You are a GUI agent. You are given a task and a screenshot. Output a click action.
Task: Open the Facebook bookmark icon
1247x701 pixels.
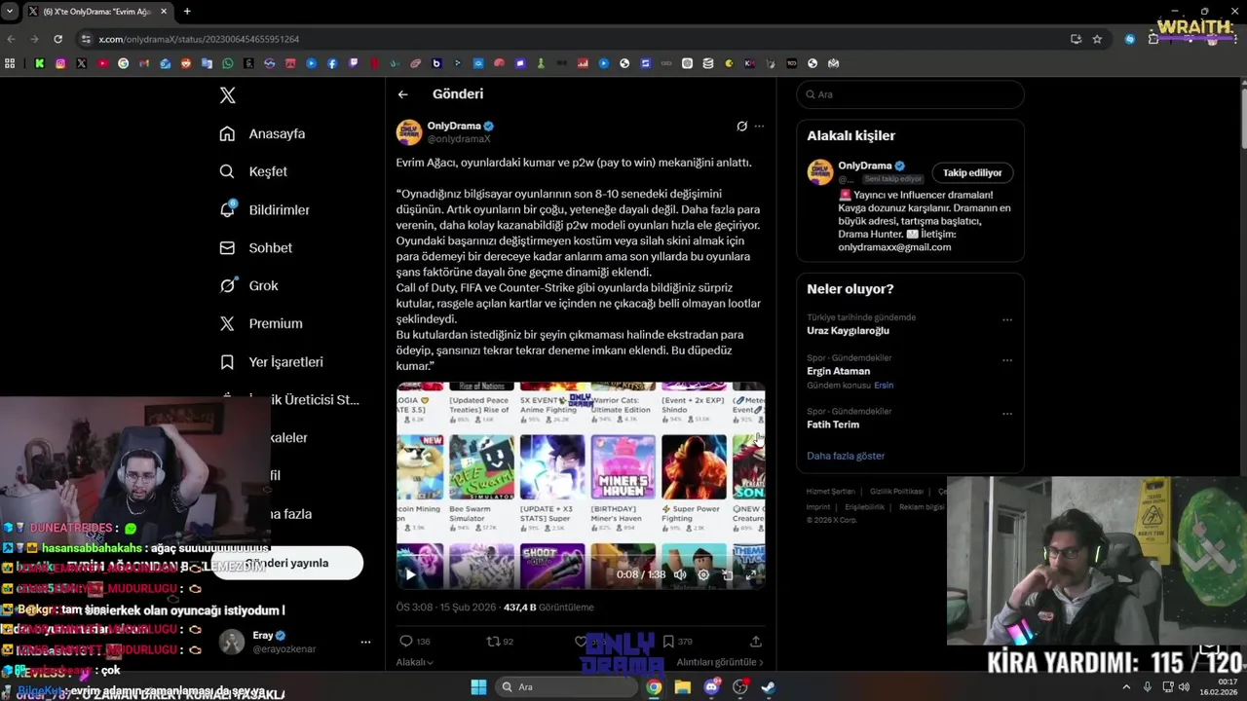coord(332,63)
